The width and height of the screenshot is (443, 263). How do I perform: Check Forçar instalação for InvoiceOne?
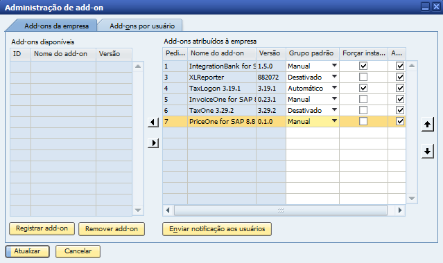[363, 99]
